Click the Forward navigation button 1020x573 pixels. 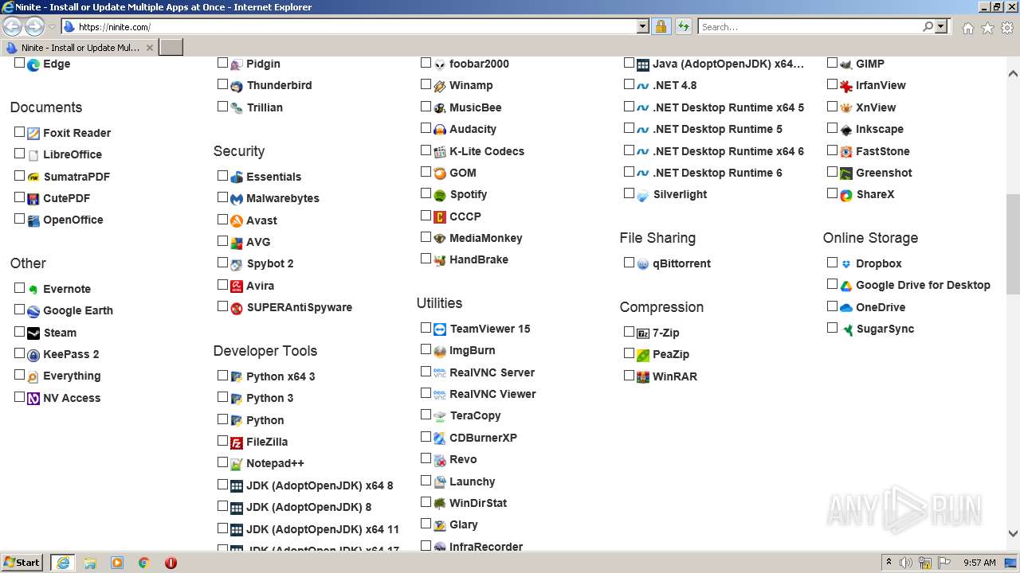click(x=34, y=27)
